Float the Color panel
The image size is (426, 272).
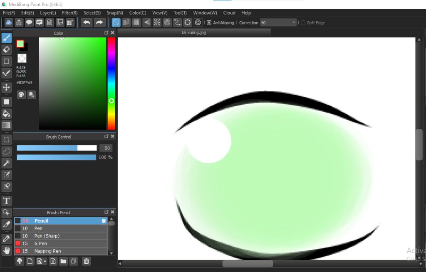tap(106, 33)
